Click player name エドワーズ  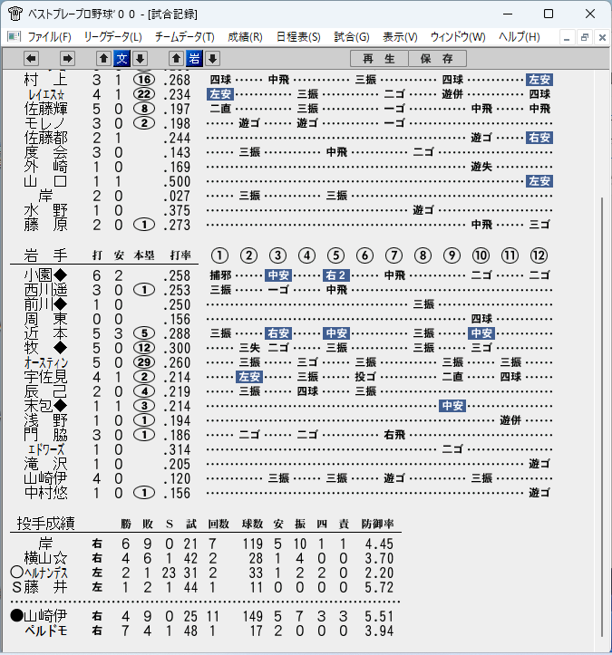[46, 449]
